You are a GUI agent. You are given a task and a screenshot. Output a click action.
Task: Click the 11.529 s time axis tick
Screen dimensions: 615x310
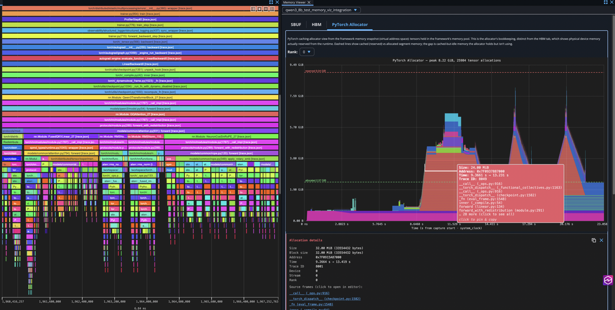[454, 224]
